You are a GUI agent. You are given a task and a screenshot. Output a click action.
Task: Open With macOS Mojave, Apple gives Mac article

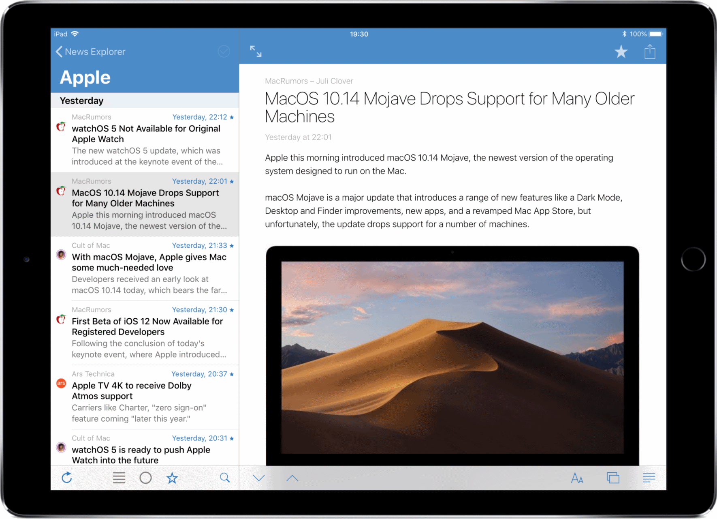145,268
